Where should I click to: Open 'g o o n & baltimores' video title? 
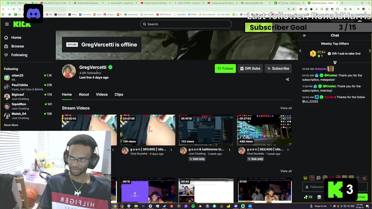pos(206,149)
